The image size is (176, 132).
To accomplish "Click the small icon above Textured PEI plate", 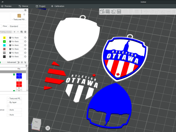I will tap(24, 14).
